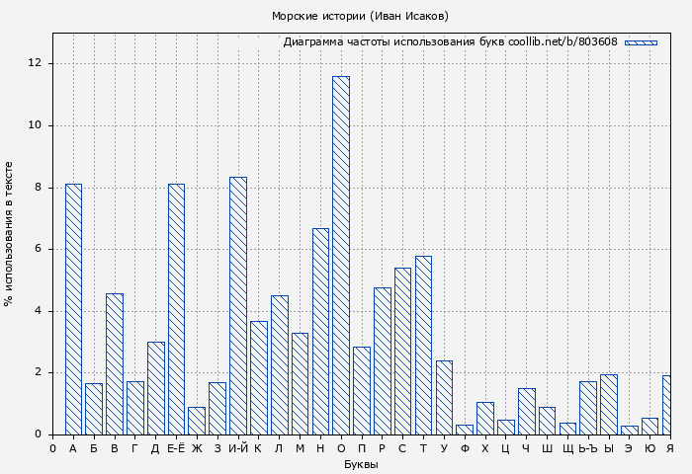Select the bar for letter Н

pos(320,331)
